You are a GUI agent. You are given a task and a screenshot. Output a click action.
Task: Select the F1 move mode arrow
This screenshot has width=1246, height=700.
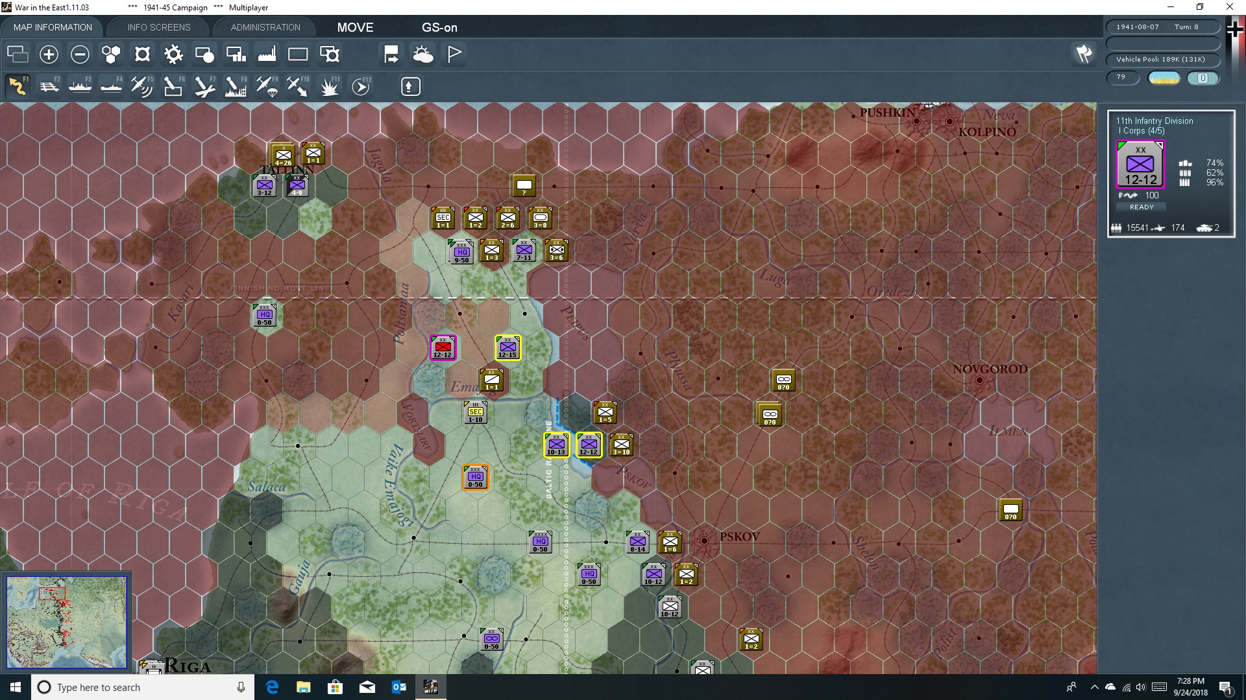pyautogui.click(x=18, y=86)
